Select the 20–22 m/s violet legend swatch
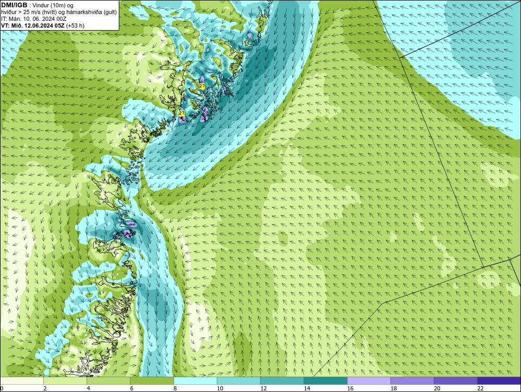 point(456,381)
